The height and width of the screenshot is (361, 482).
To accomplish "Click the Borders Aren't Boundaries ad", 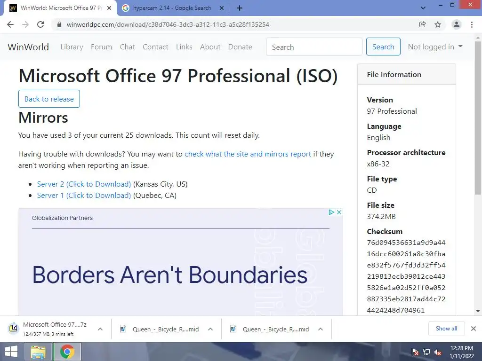I will [170, 275].
